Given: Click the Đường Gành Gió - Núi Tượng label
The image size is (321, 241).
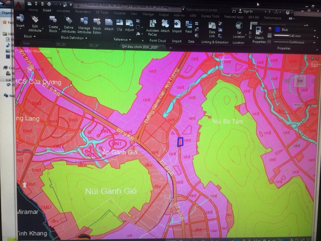Looking at the screenshot, I should pyautogui.click(x=161, y=96).
